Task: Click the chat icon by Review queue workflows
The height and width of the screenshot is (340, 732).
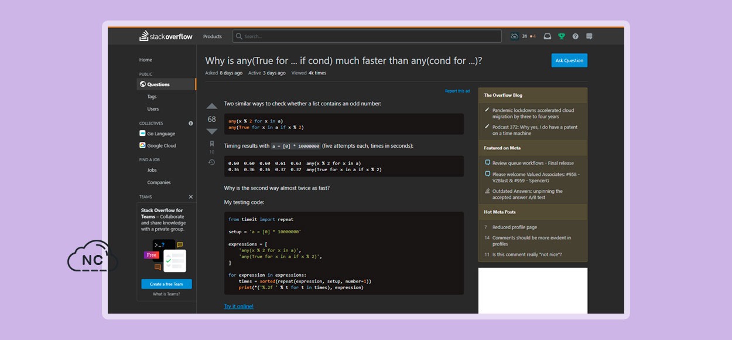Action: (487, 163)
